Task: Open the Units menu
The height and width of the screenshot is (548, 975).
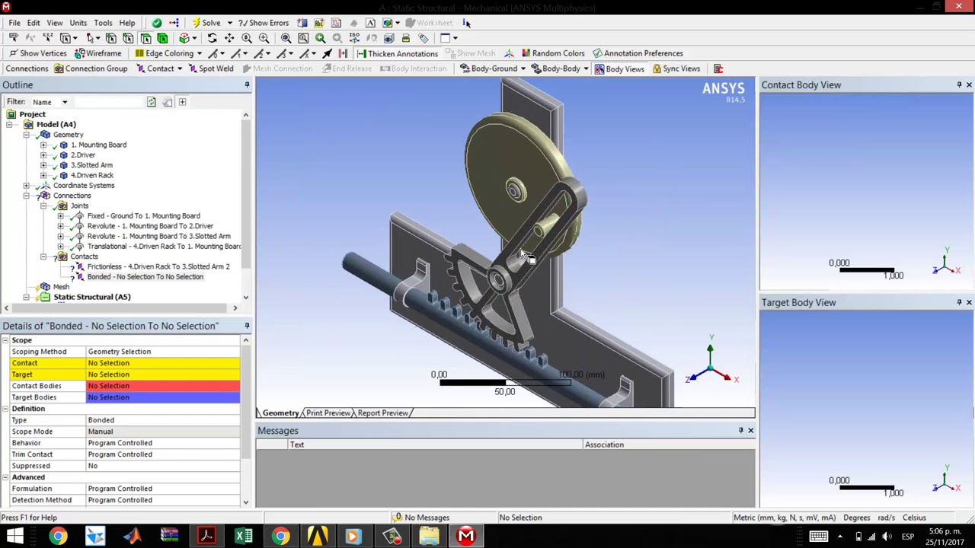Action: pyautogui.click(x=78, y=23)
